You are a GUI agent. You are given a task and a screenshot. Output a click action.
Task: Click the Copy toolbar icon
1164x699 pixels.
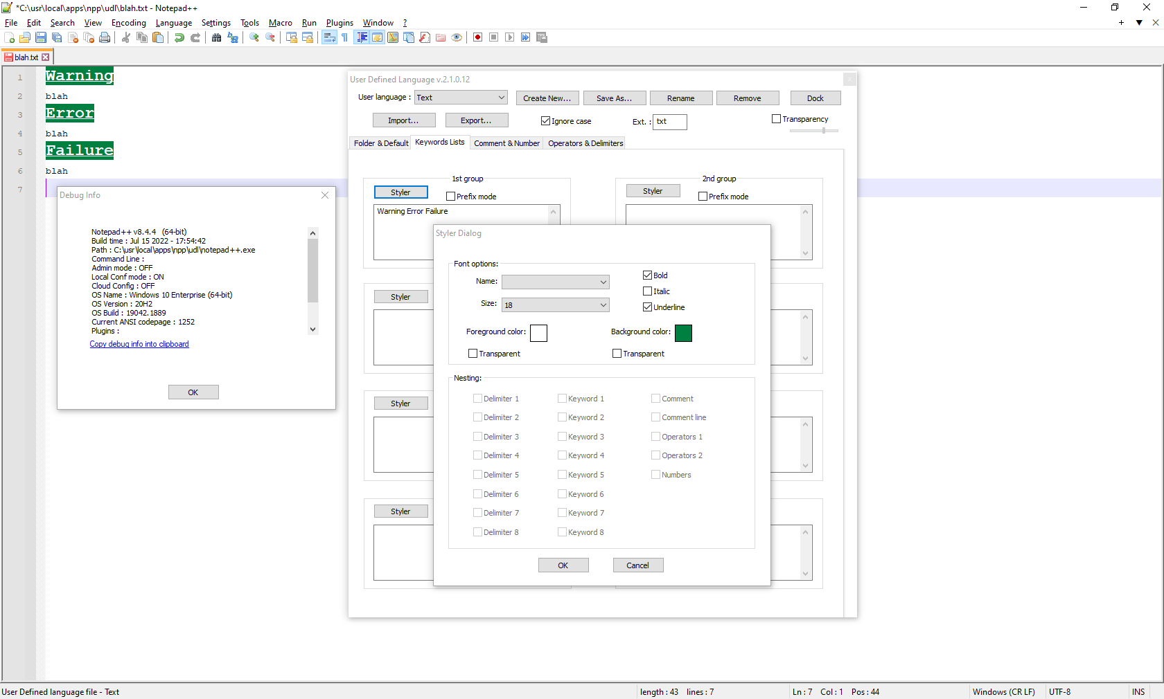tap(142, 37)
